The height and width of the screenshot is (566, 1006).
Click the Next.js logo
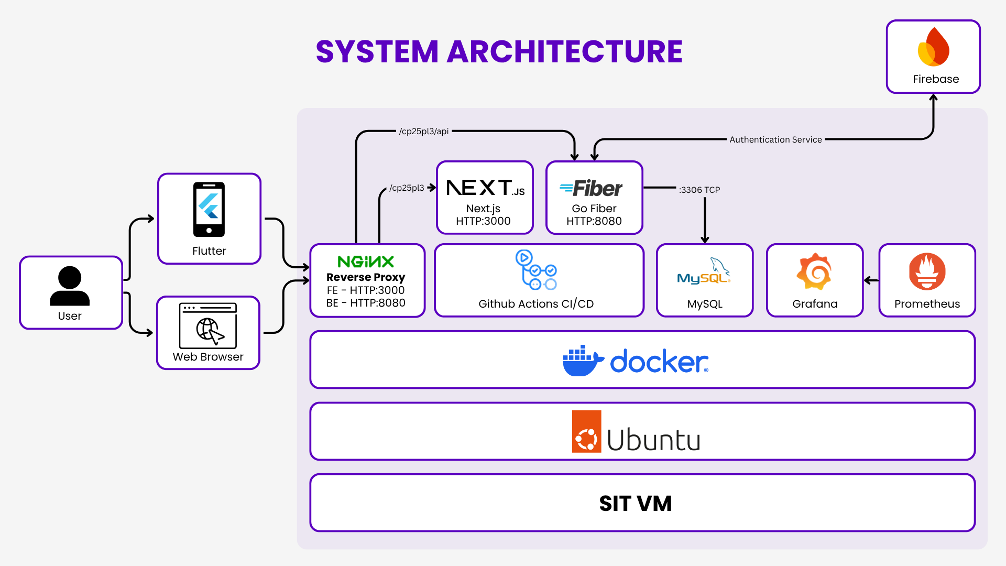(x=485, y=188)
